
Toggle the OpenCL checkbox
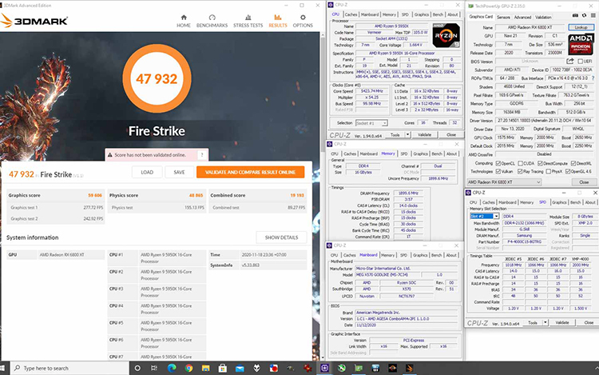point(498,163)
